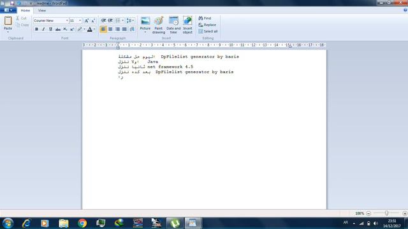The image size is (408, 229).
Task: Click the AR language indicator
Action: tap(346, 223)
